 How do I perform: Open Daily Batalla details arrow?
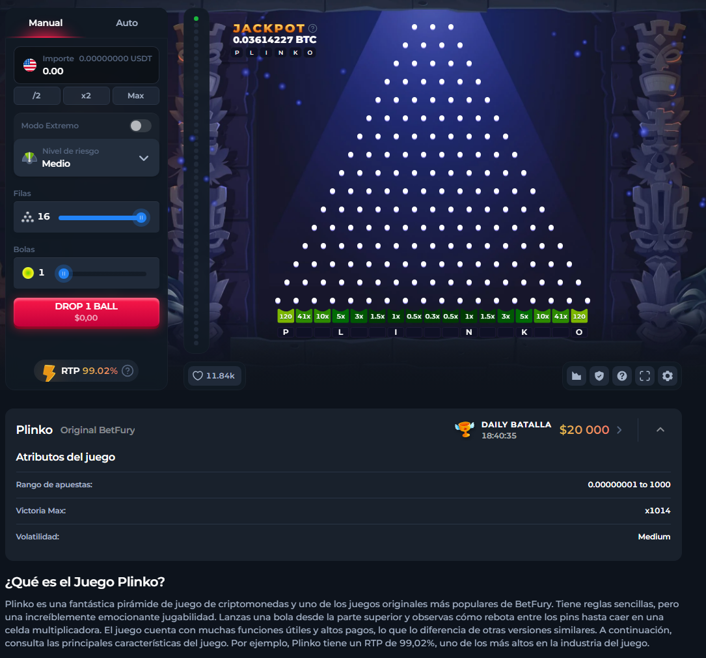click(x=619, y=430)
